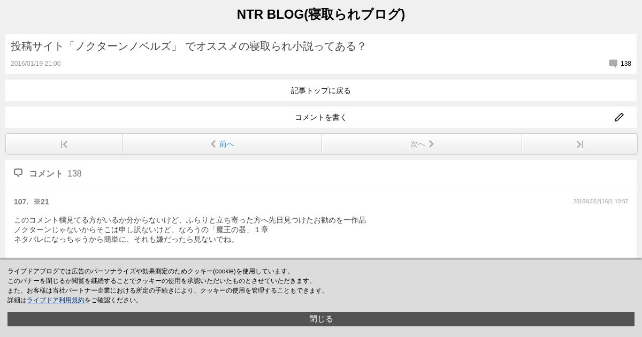Click the timestamp 2016年06月16日 10:57

click(x=600, y=202)
